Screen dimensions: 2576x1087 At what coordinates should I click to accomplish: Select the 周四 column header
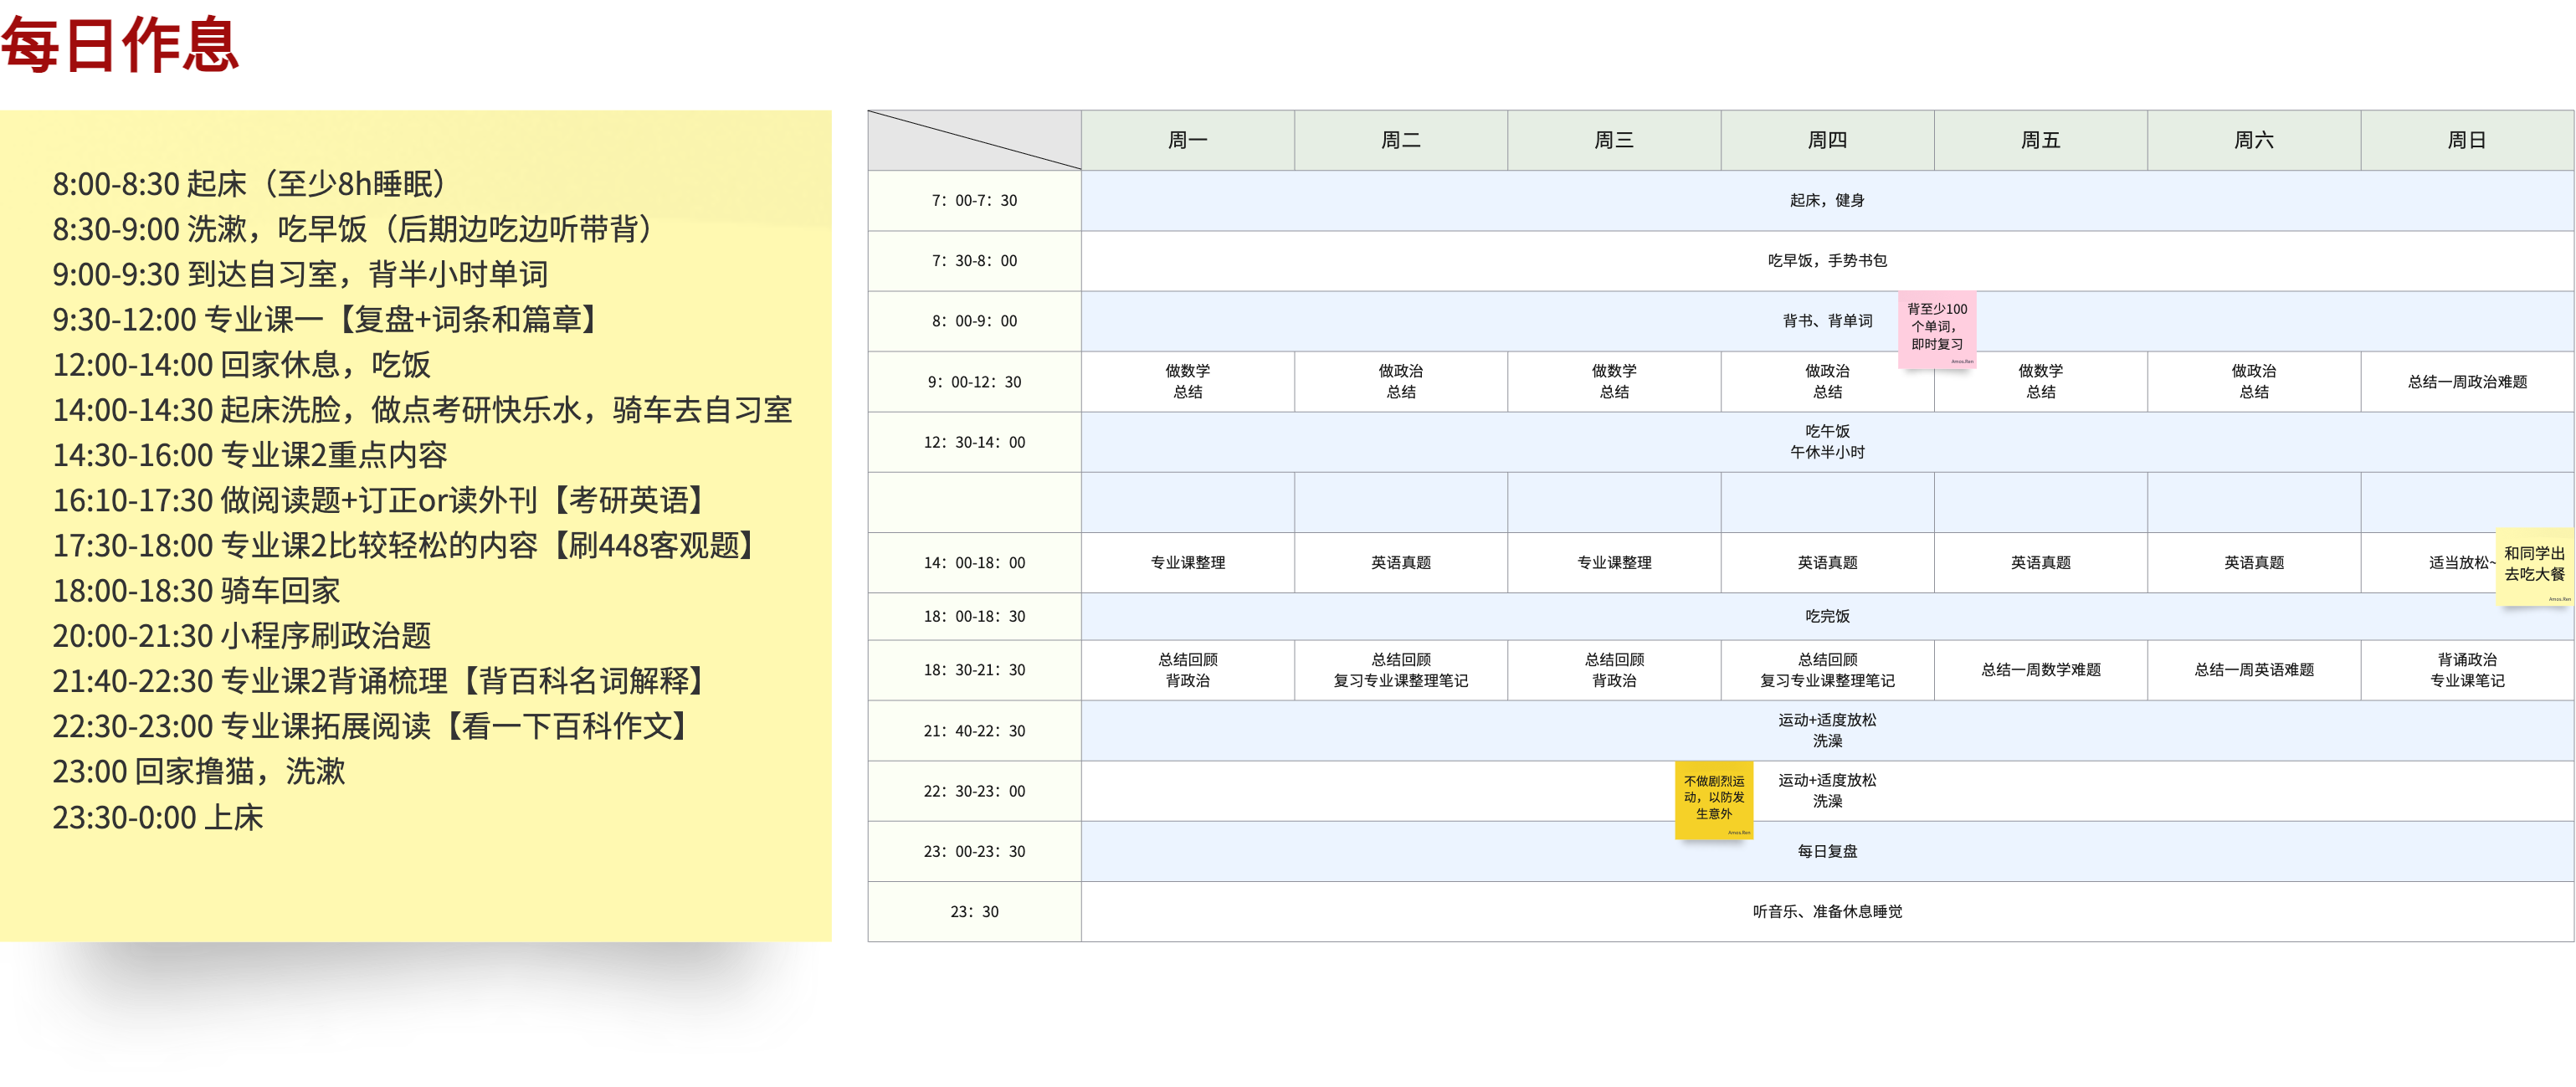tap(1827, 140)
